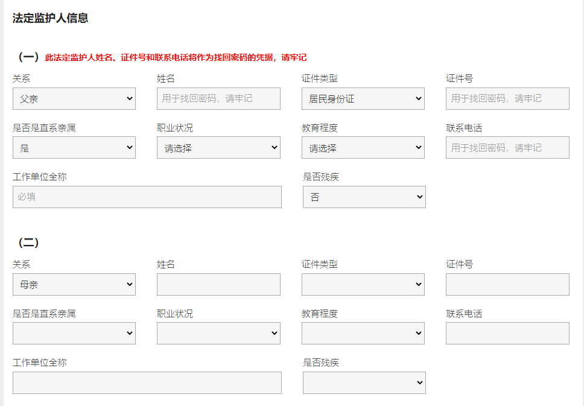Expand the second guardian's 证件类型 dropdown
Image resolution: width=584 pixels, height=406 pixels.
pos(363,284)
